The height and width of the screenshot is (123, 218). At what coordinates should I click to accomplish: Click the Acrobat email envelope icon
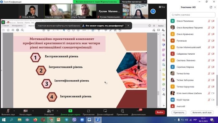click(159, 30)
